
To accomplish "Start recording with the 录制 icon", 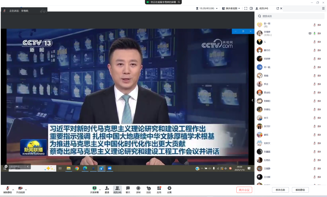I will (x=138, y=188).
